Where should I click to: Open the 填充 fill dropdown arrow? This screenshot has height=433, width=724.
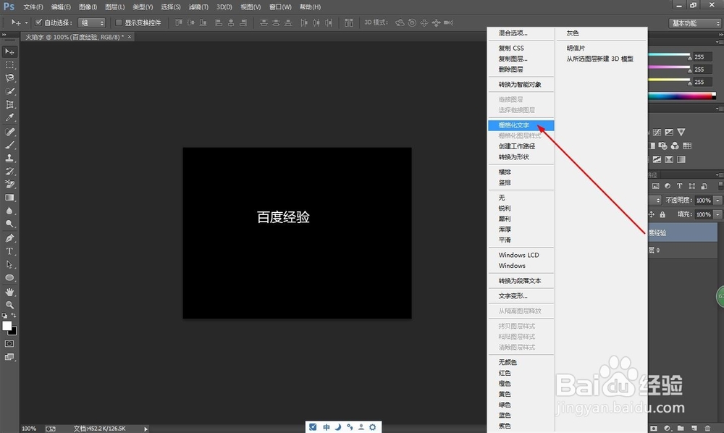pos(717,214)
